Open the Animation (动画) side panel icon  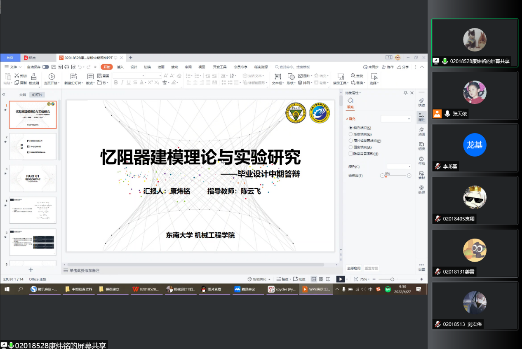(x=421, y=131)
